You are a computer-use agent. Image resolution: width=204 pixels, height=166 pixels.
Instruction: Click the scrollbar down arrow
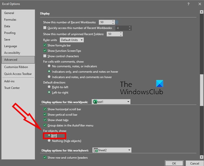click(202, 157)
